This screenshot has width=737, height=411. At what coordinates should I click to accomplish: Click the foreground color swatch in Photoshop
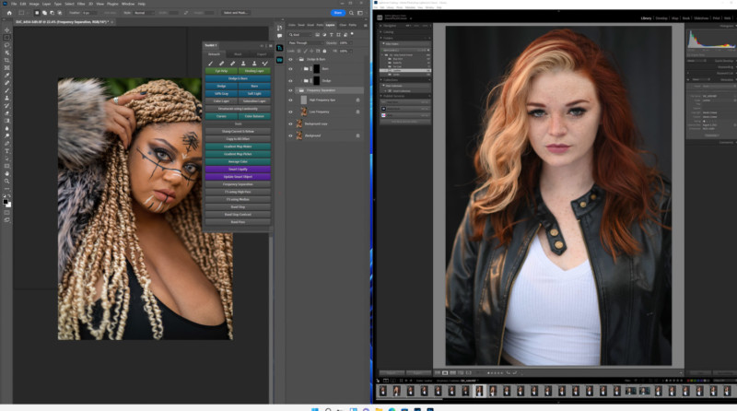click(x=6, y=202)
